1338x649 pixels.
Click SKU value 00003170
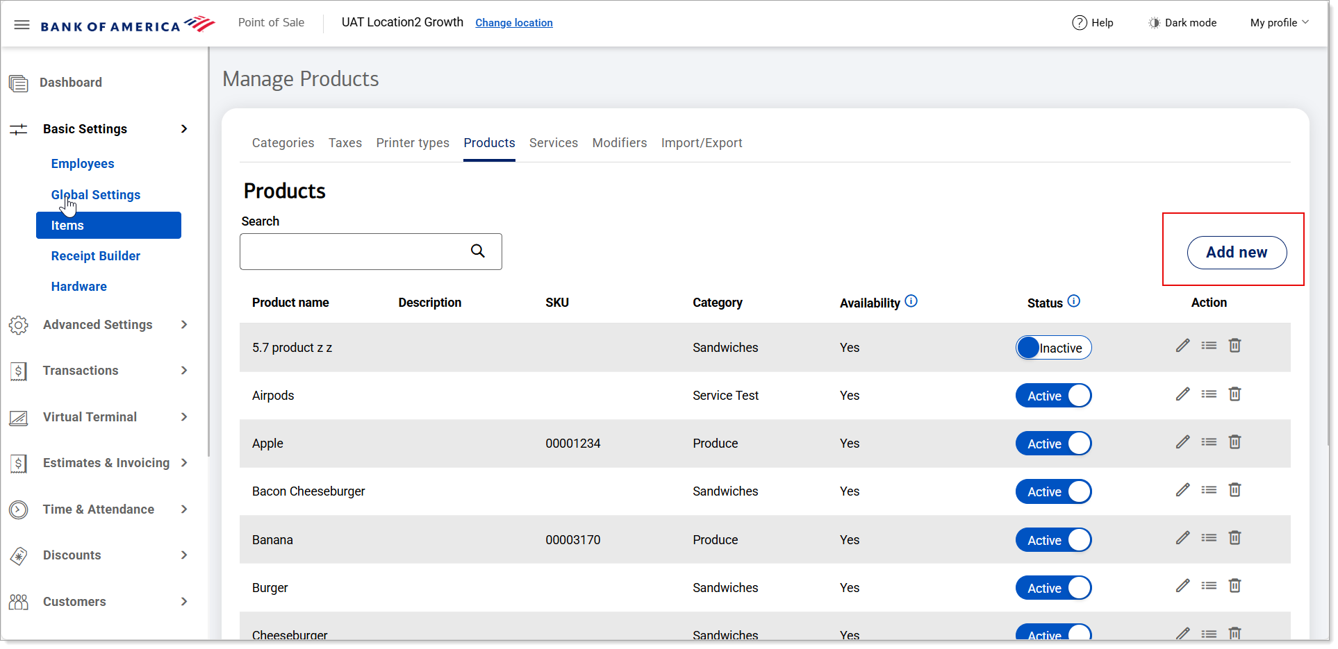coord(573,540)
